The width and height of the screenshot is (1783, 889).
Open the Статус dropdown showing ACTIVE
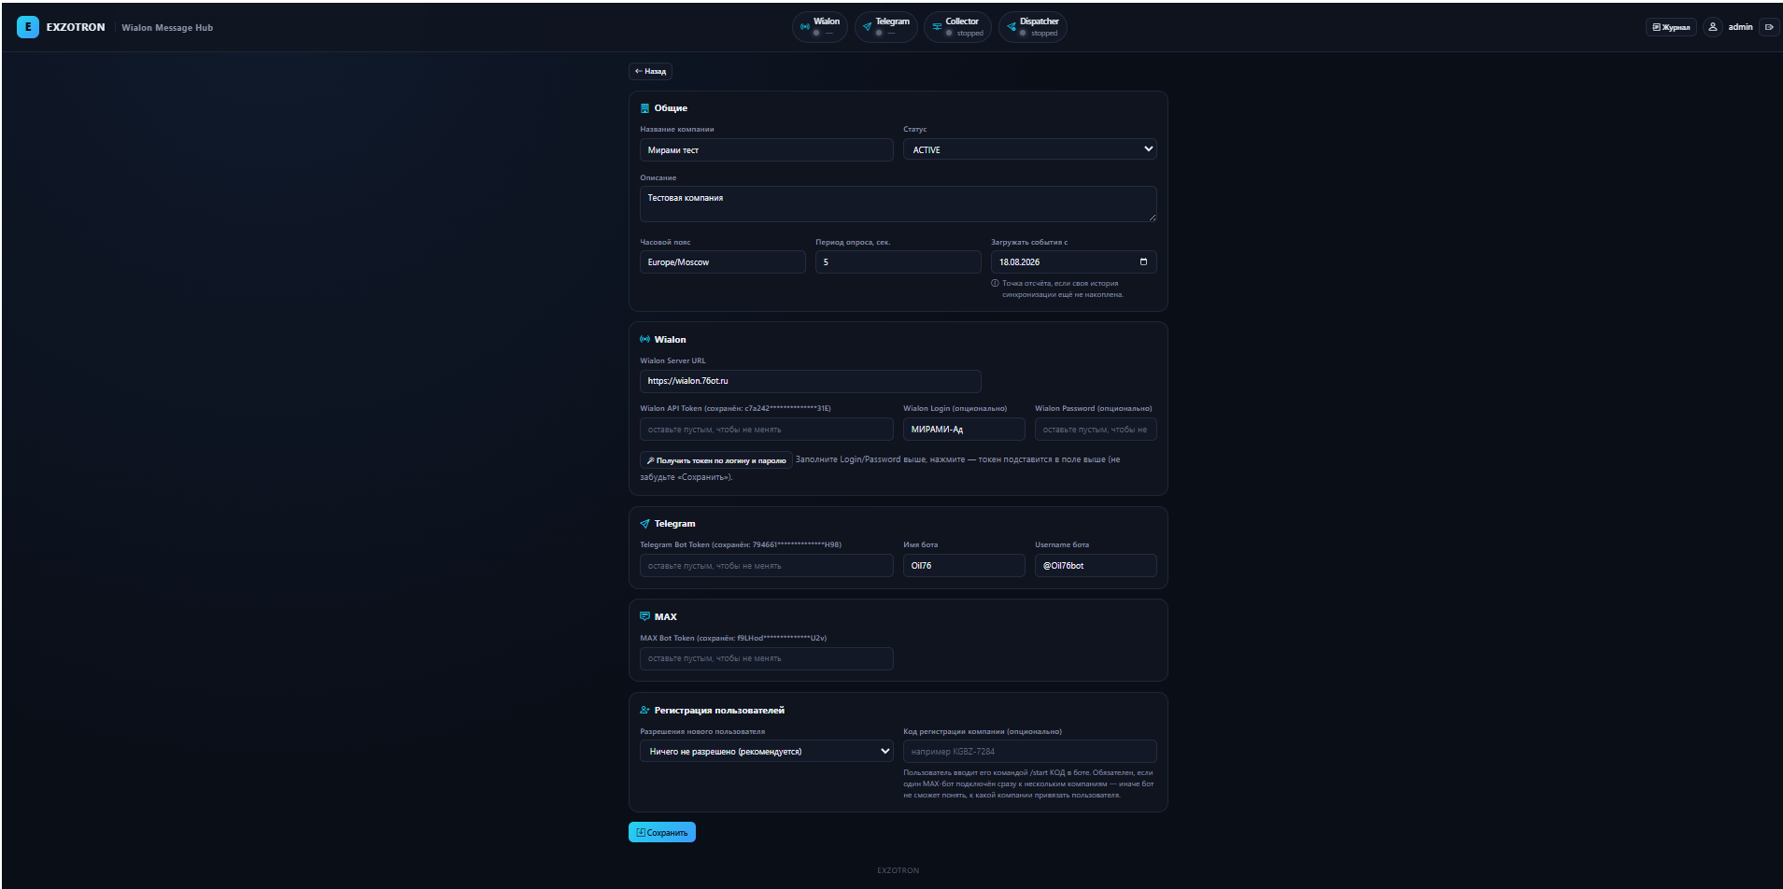tap(1029, 149)
